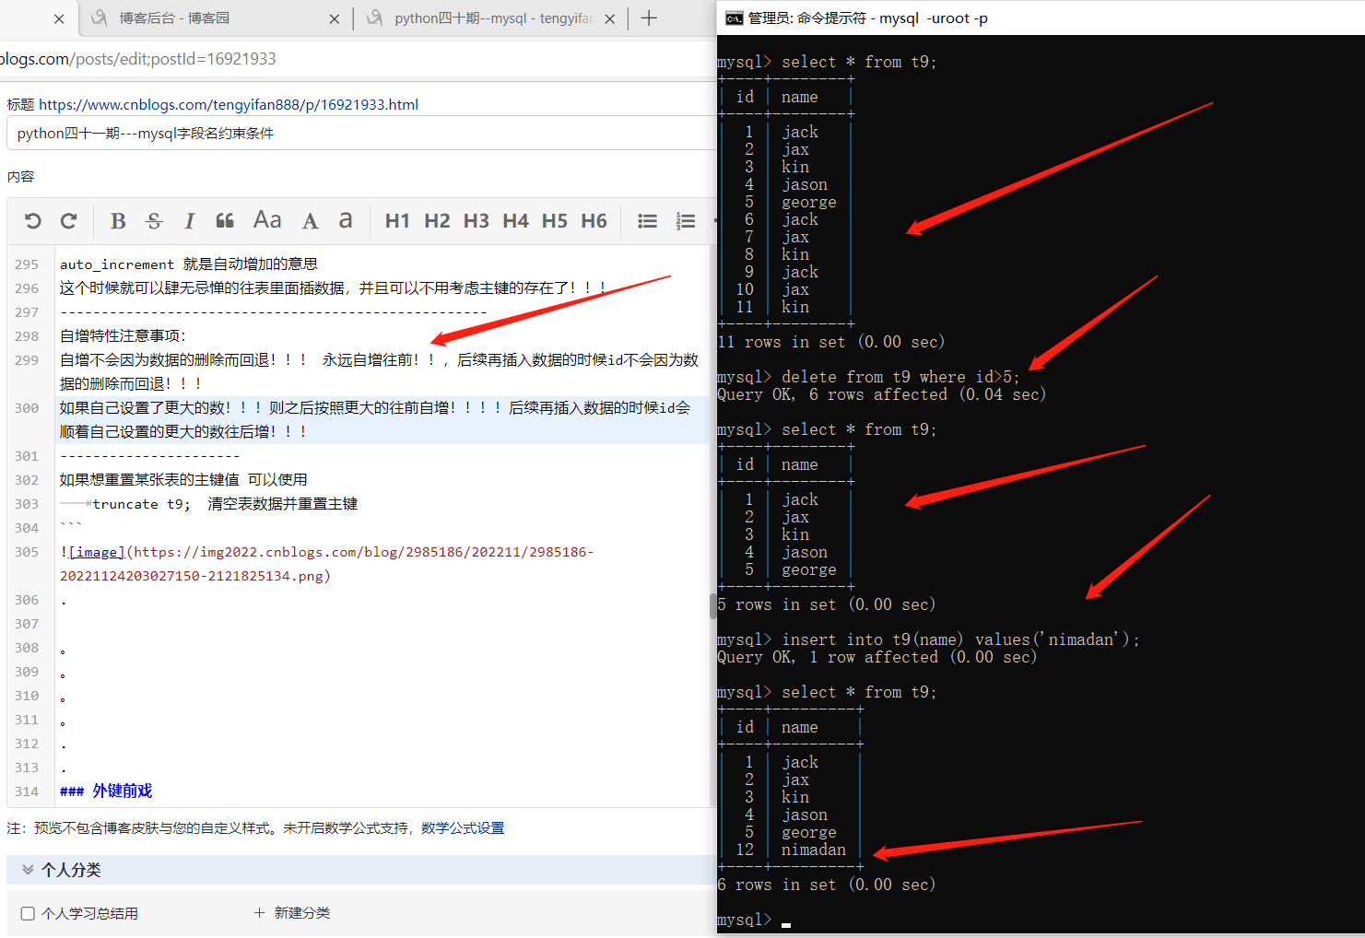This screenshot has height=938, width=1365.
Task: Open the command prompt window system icon
Action: point(735,18)
